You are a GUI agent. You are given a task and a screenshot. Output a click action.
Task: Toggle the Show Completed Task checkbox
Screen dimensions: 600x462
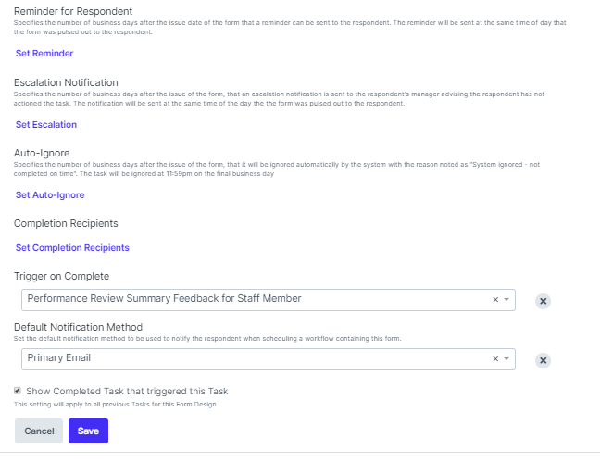point(19,391)
